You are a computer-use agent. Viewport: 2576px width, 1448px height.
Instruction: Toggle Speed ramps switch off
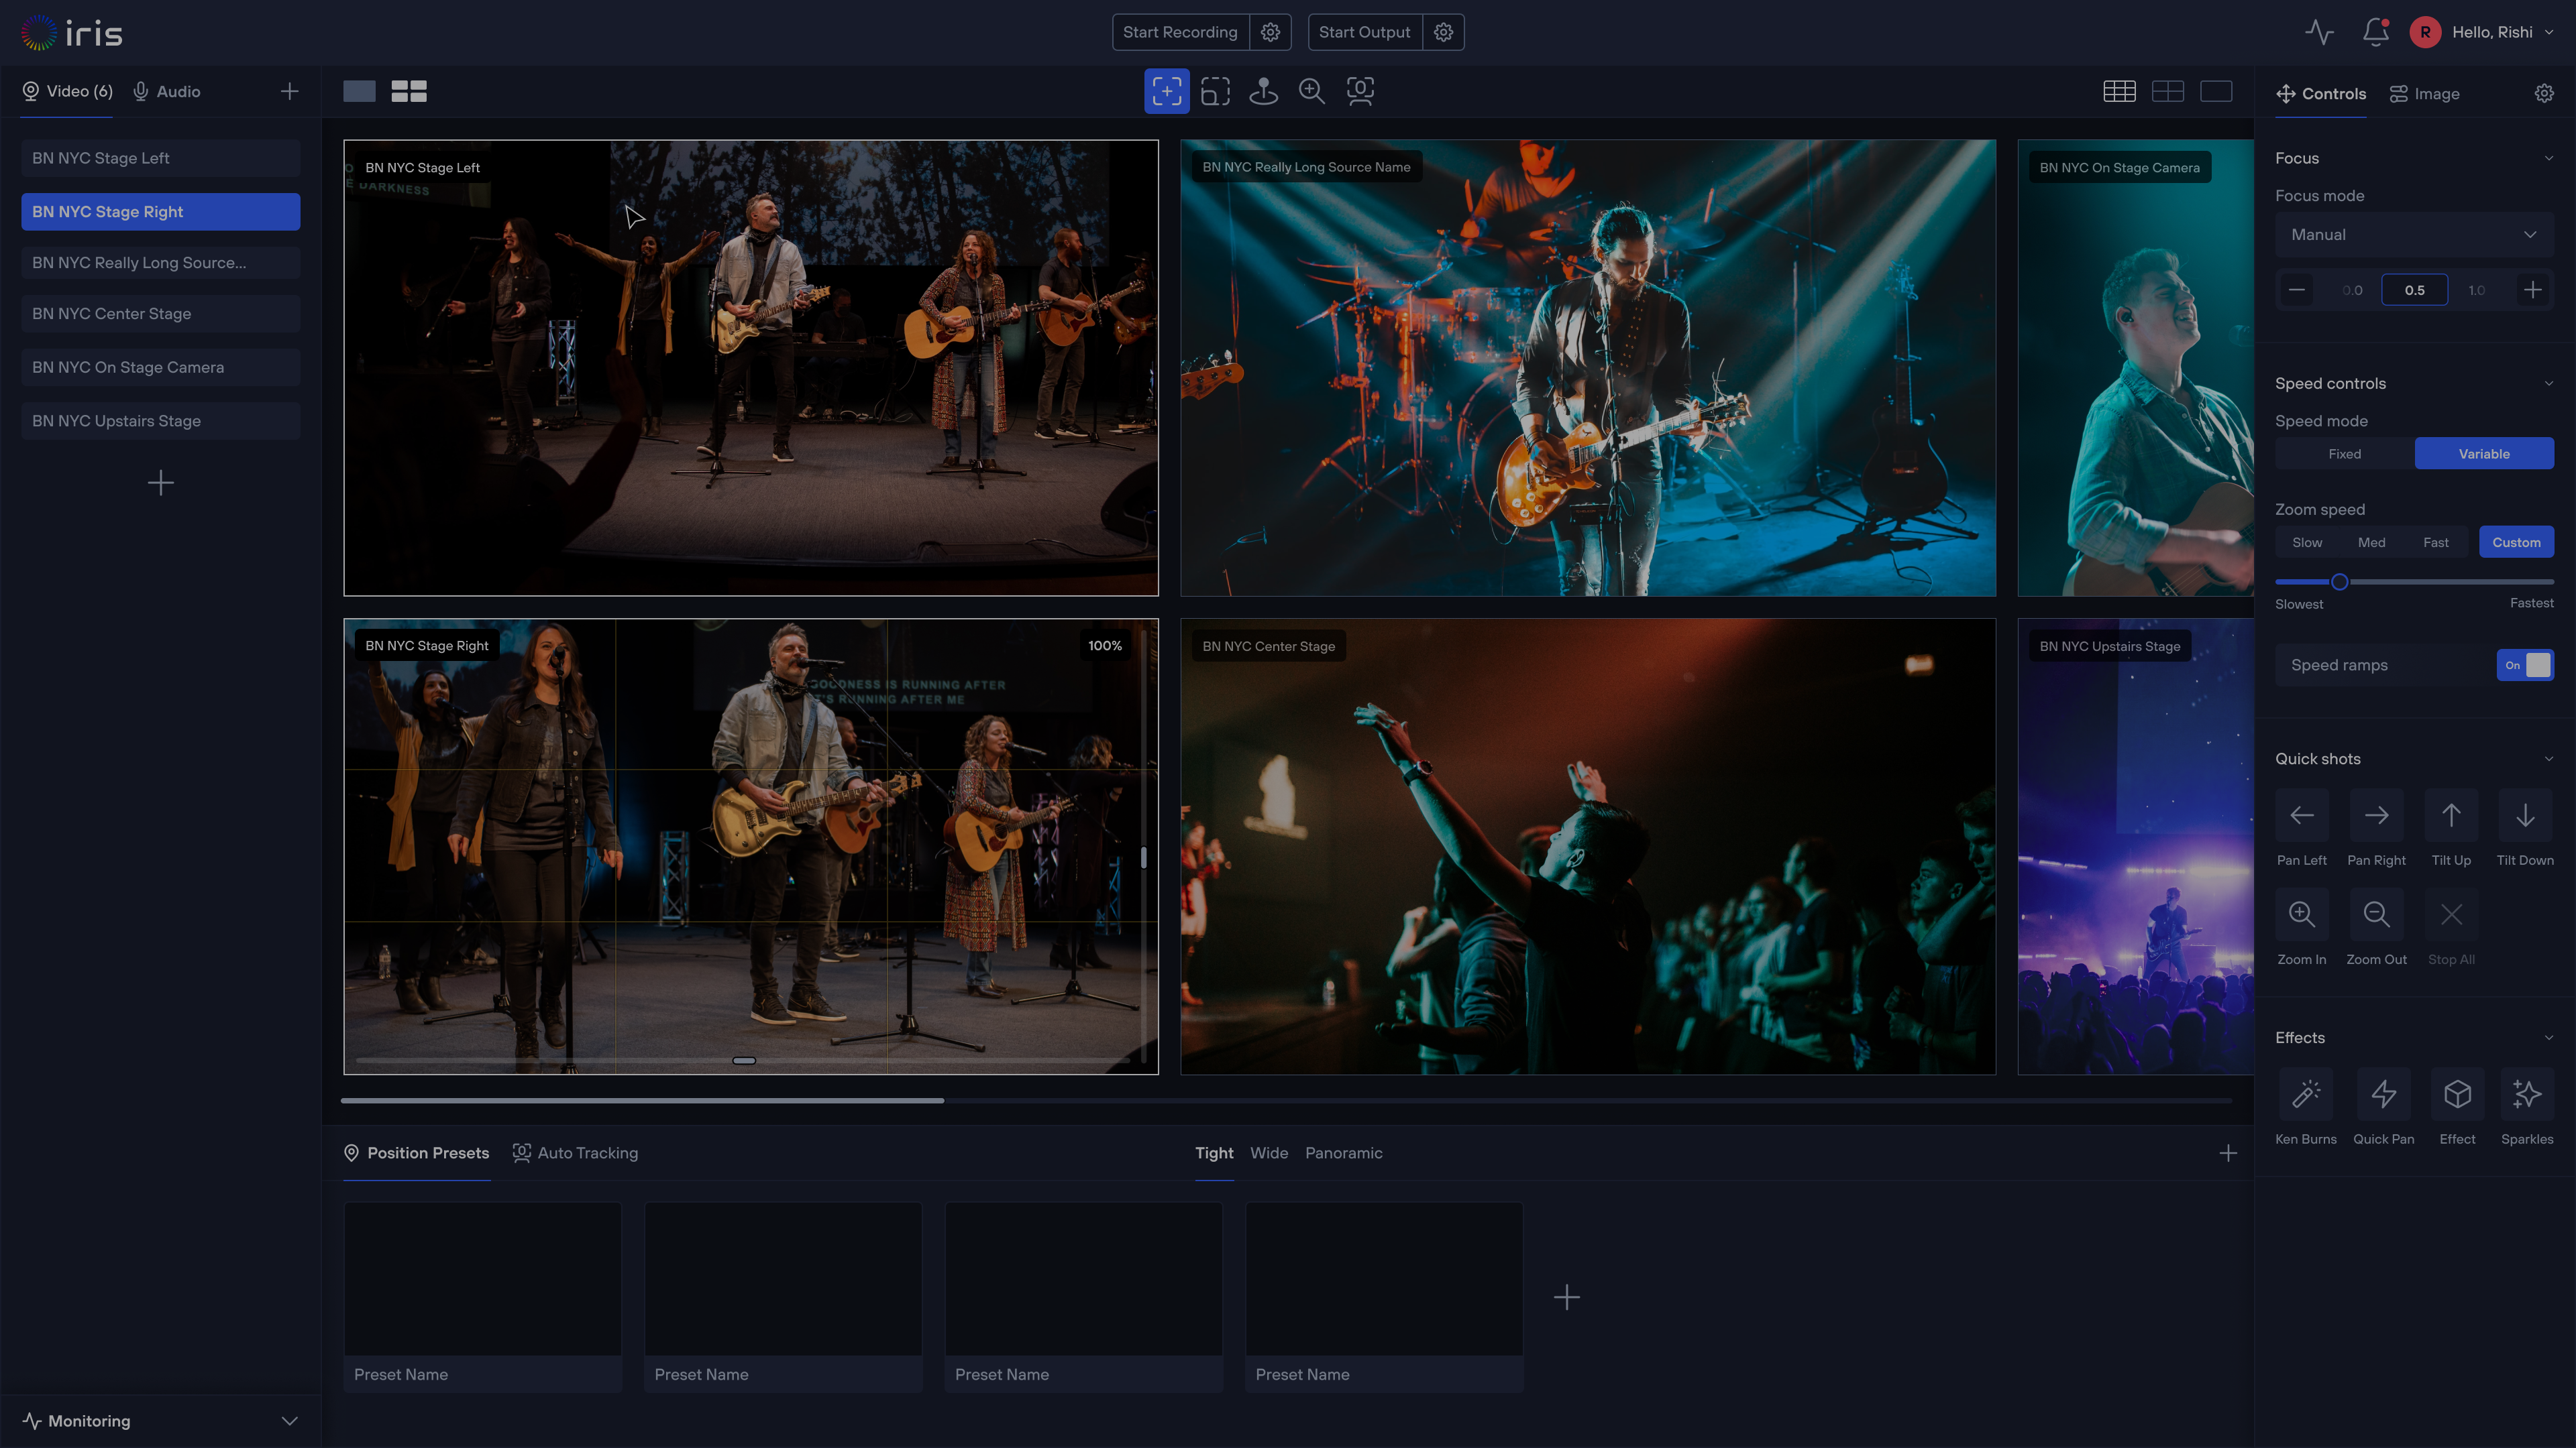pyautogui.click(x=2525, y=664)
